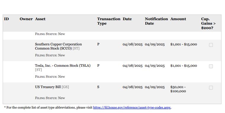Image resolution: width=225 pixels, height=113 pixels.
Task: Select the Notification Date column header
Action: 156,21
